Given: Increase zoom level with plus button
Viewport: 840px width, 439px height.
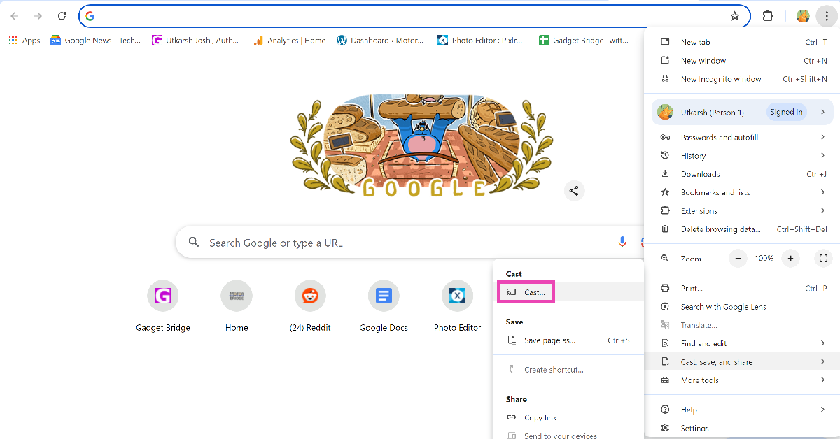Looking at the screenshot, I should tap(790, 259).
